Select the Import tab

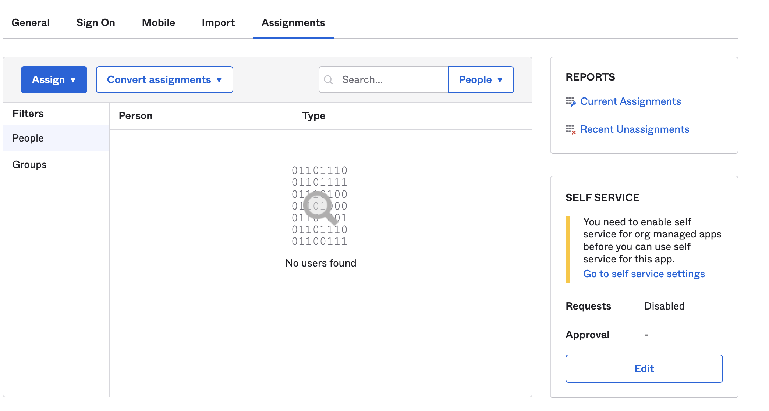pyautogui.click(x=218, y=23)
